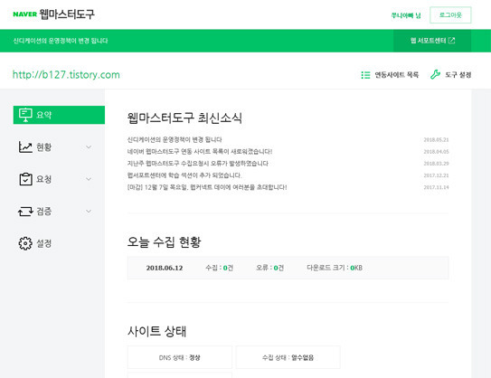Click the 도구 설정 wrench icon

(435, 74)
